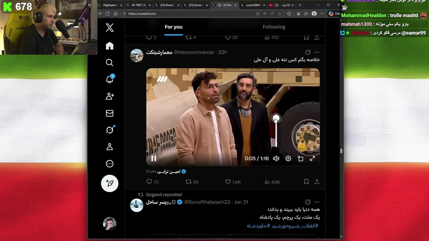Open the browser settings and more menu
This screenshot has width=429, height=241.
[x=322, y=14]
